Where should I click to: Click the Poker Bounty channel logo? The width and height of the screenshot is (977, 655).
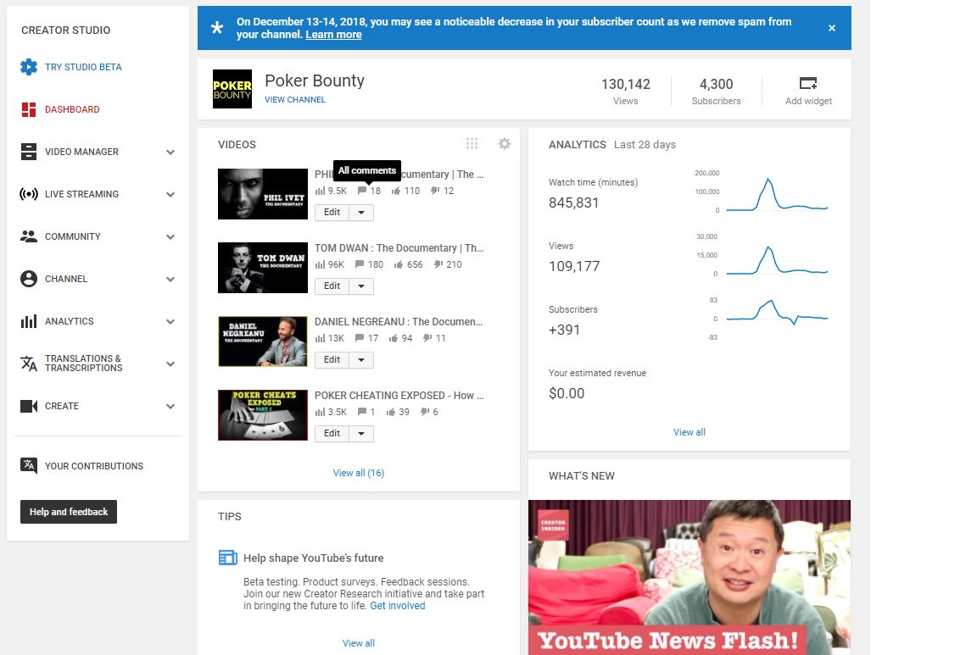coord(232,89)
